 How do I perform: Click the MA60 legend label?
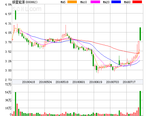click(127, 2)
